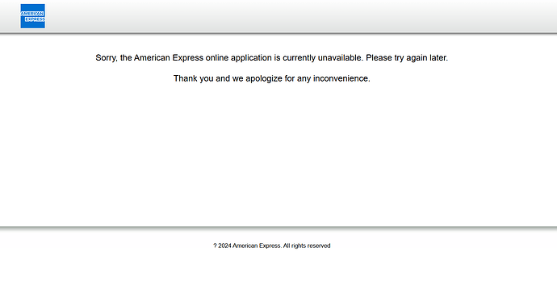Click "American Express" in the footer copyright
This screenshot has height=294, width=557.
click(257, 246)
